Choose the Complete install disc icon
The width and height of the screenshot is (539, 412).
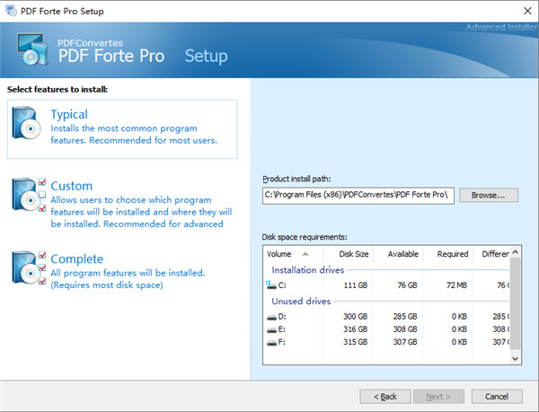click(x=29, y=267)
